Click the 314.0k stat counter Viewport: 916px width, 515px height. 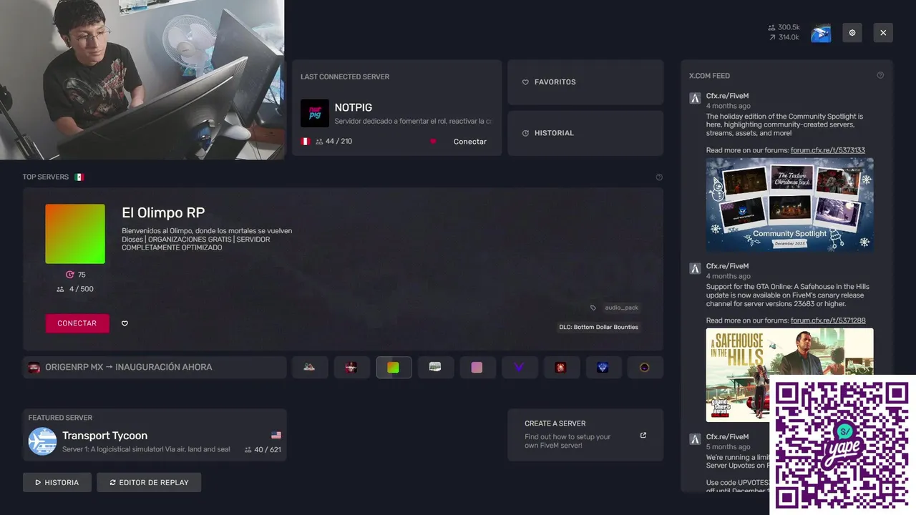coord(784,37)
